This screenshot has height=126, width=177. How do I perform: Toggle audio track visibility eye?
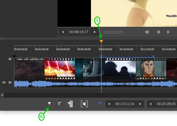coord(10,82)
